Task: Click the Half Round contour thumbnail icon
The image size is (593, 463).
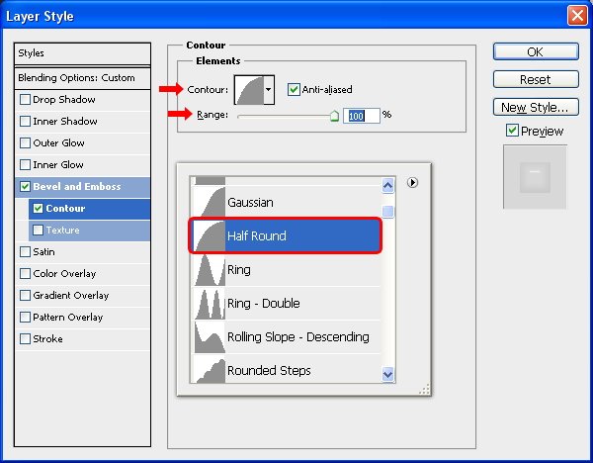Action: pyautogui.click(x=209, y=236)
